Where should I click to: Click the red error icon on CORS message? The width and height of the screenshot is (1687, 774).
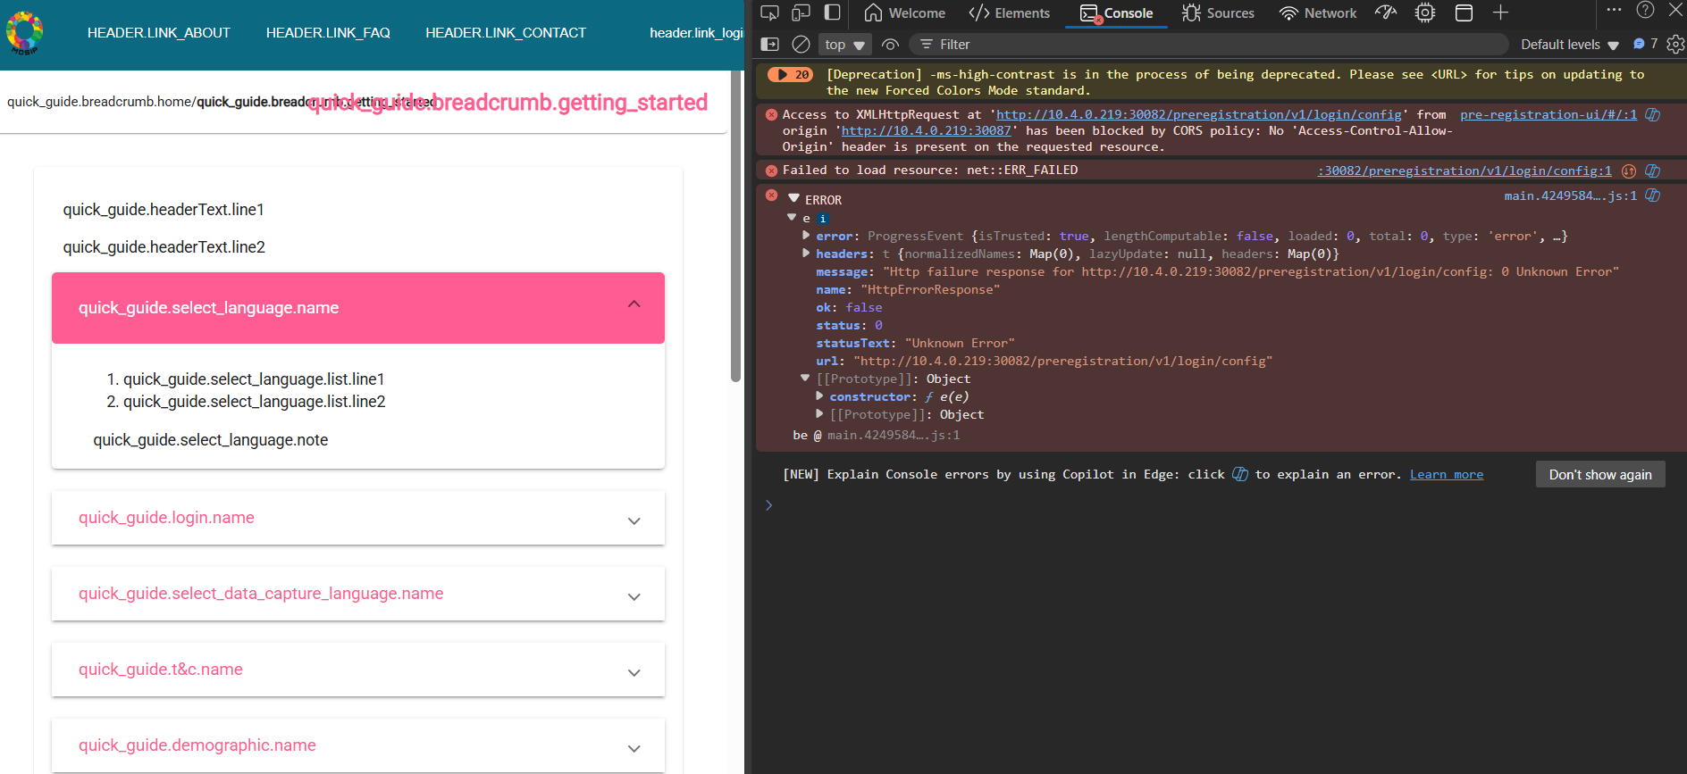coord(771,114)
